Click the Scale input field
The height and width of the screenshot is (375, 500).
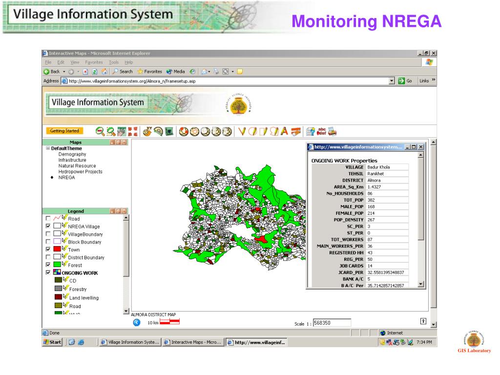pyautogui.click(x=332, y=323)
